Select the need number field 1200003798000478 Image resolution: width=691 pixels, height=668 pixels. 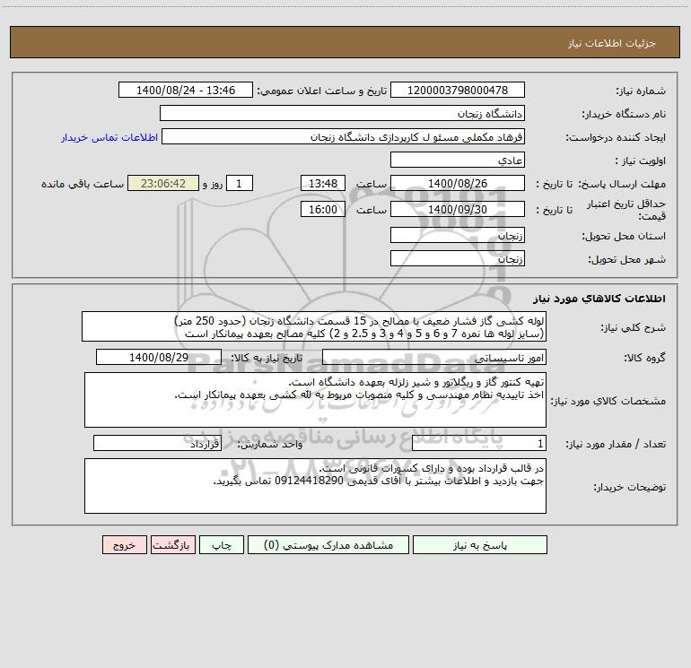point(458,90)
